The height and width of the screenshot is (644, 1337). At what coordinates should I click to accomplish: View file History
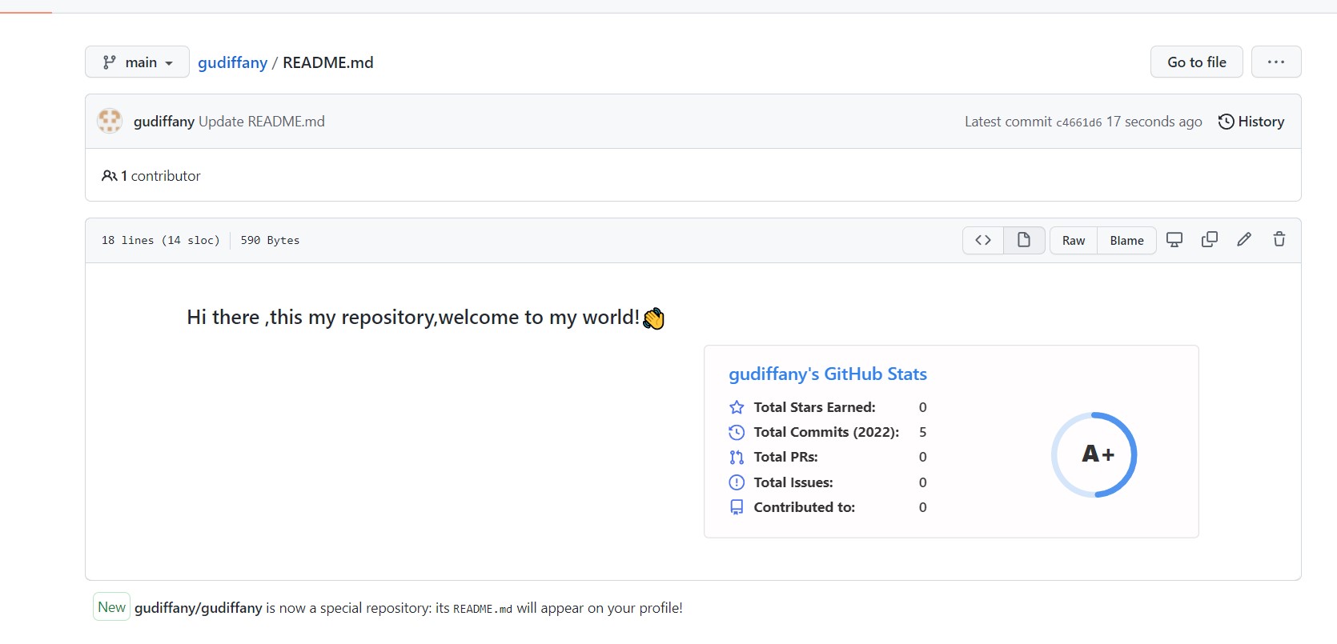(1251, 122)
